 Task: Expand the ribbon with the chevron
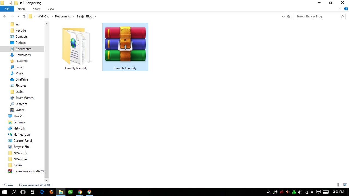coord(340,9)
